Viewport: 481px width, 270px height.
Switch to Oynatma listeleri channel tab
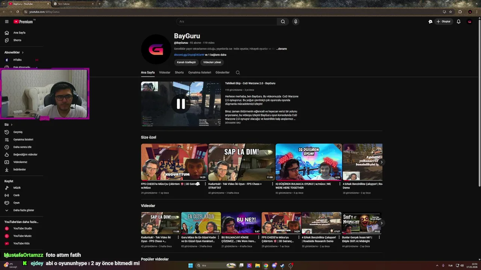pyautogui.click(x=200, y=72)
